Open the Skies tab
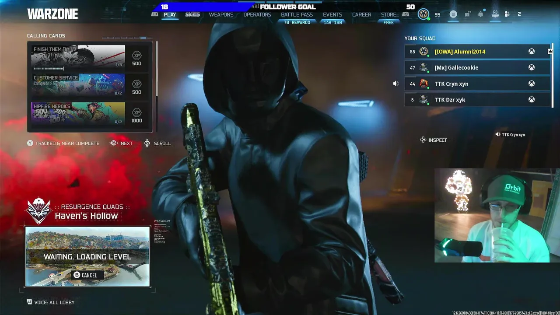 point(192,14)
